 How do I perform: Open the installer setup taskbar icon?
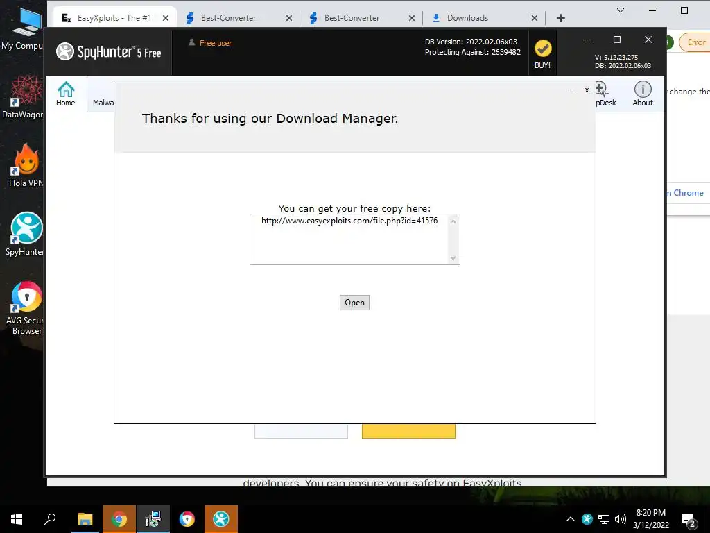153,519
